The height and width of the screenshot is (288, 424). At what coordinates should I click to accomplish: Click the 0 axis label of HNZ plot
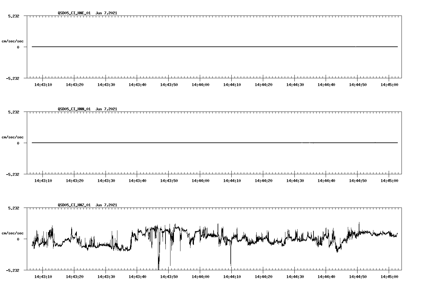(x=18, y=239)
